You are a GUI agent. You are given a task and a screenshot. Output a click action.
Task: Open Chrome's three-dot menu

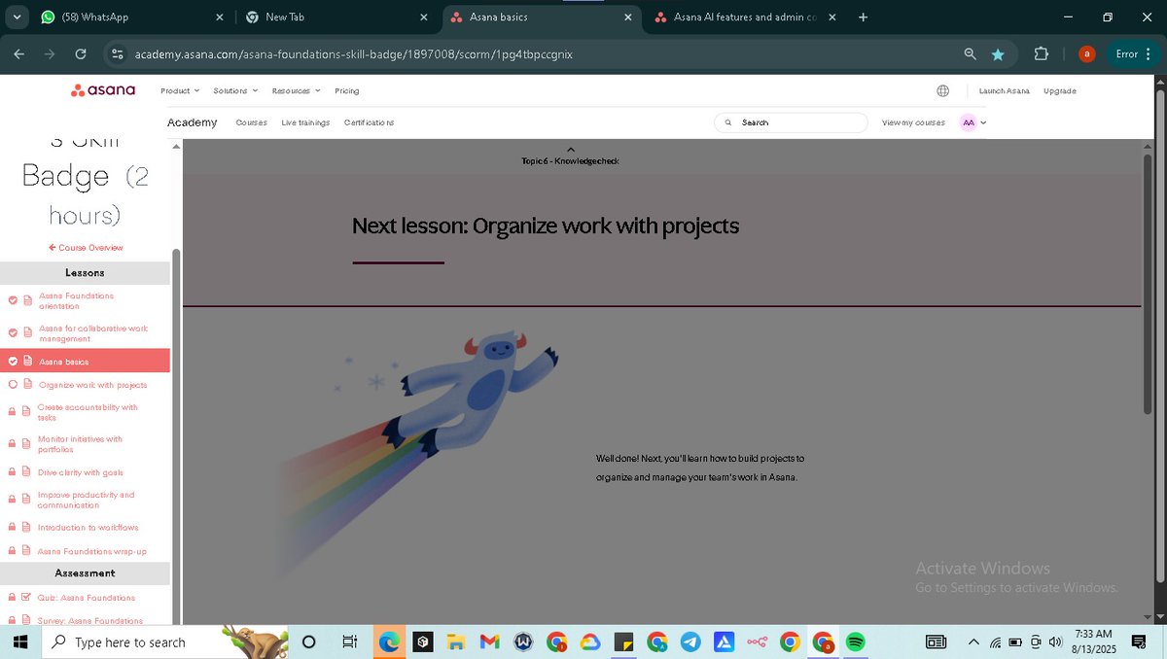[x=1149, y=54]
